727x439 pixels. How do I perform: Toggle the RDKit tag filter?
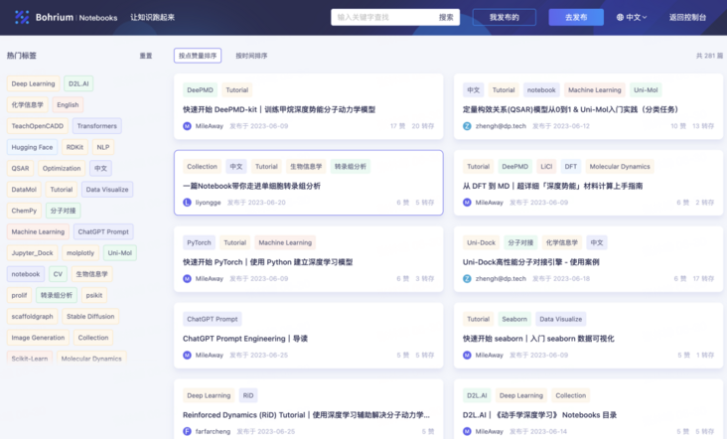74,147
